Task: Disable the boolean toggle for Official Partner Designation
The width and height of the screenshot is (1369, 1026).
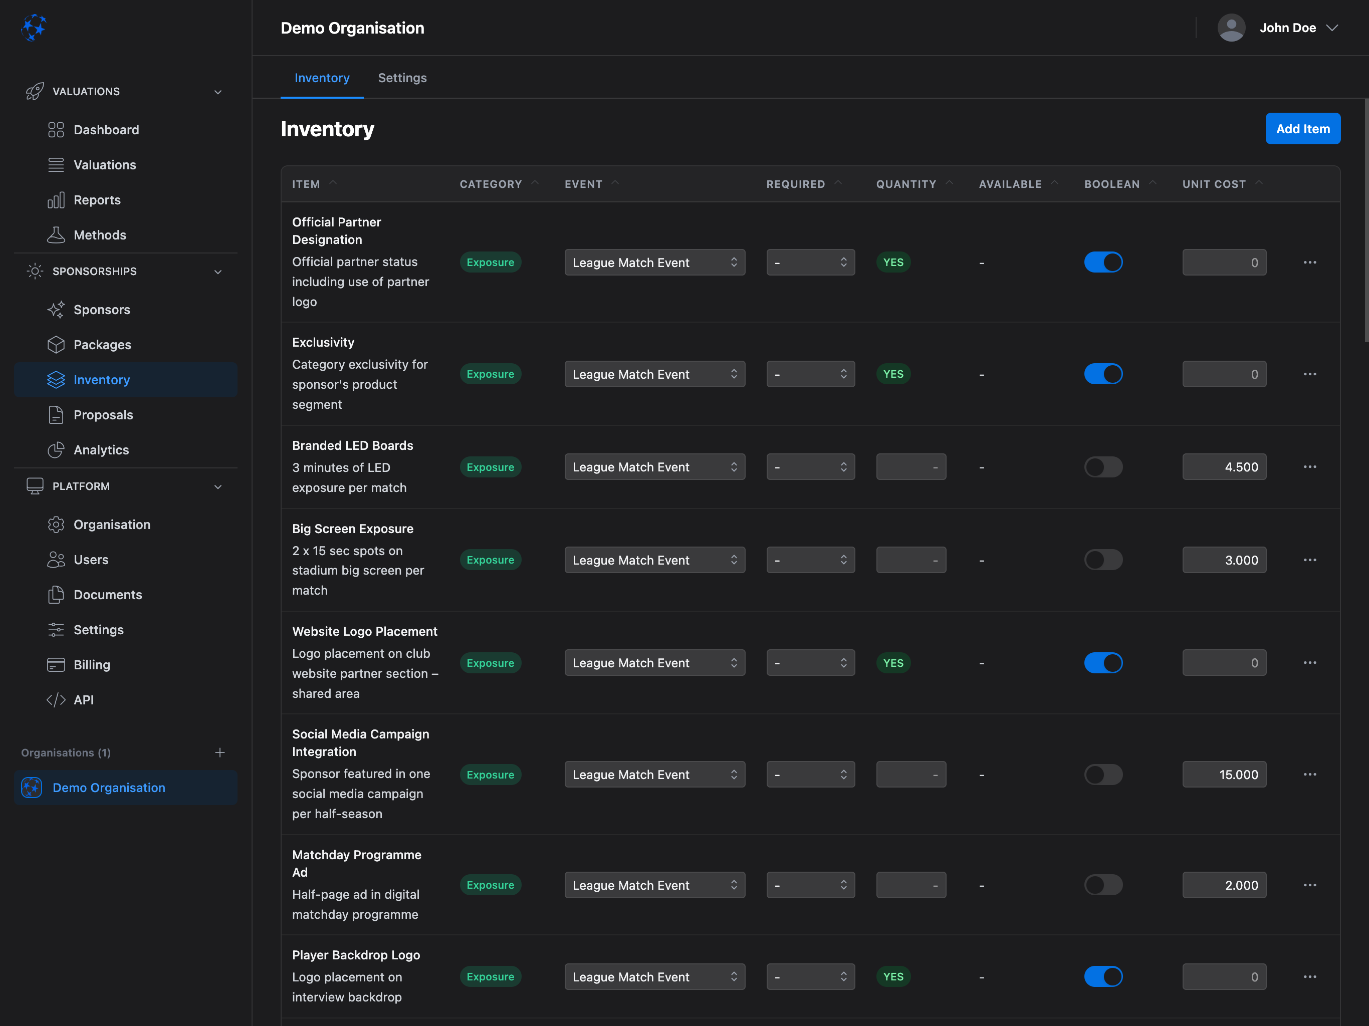Action: pos(1103,263)
